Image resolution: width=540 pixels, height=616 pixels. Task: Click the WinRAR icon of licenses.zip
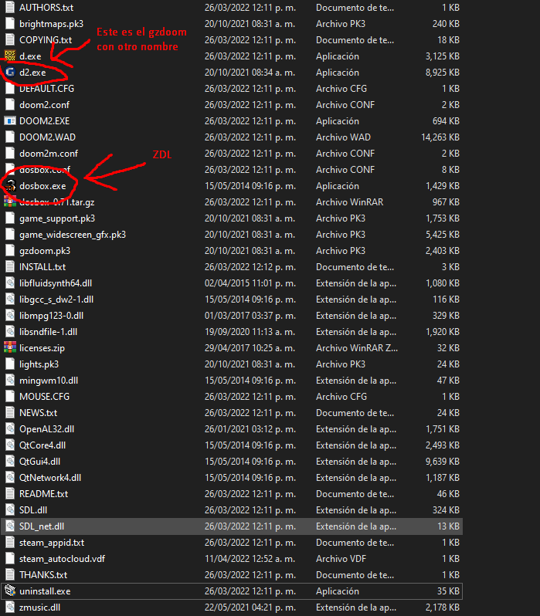[x=10, y=347]
